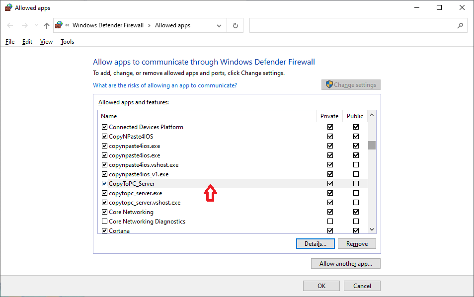Open 'What are the risks' help link
Viewport: 474px width, 297px height.
(165, 85)
